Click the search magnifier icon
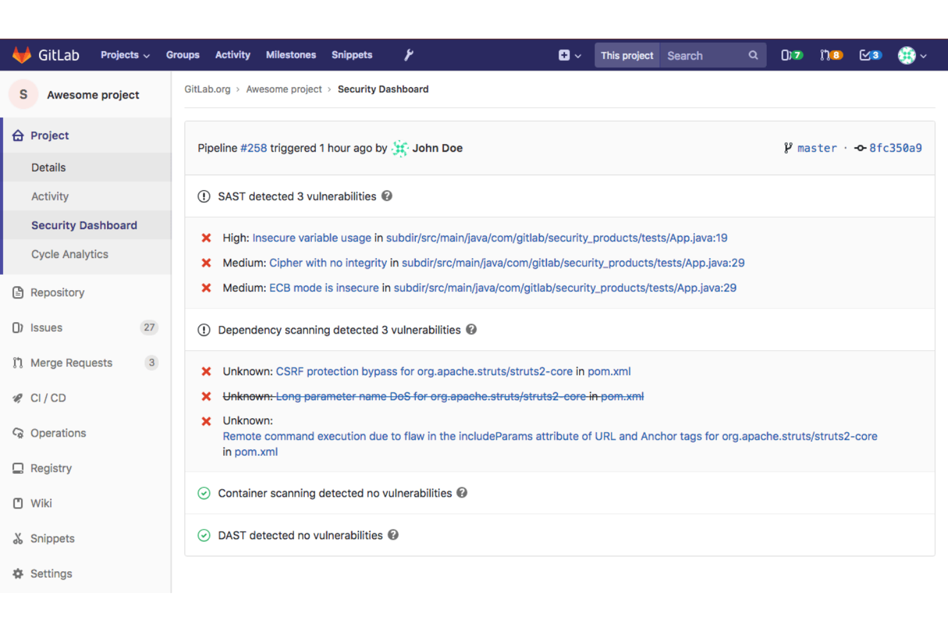This screenshot has width=948, height=632. click(753, 55)
